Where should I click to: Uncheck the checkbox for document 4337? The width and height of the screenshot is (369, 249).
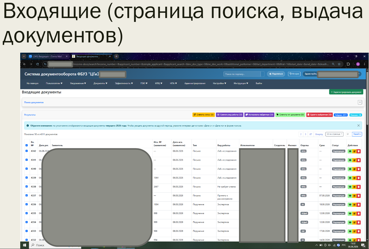[27, 195]
